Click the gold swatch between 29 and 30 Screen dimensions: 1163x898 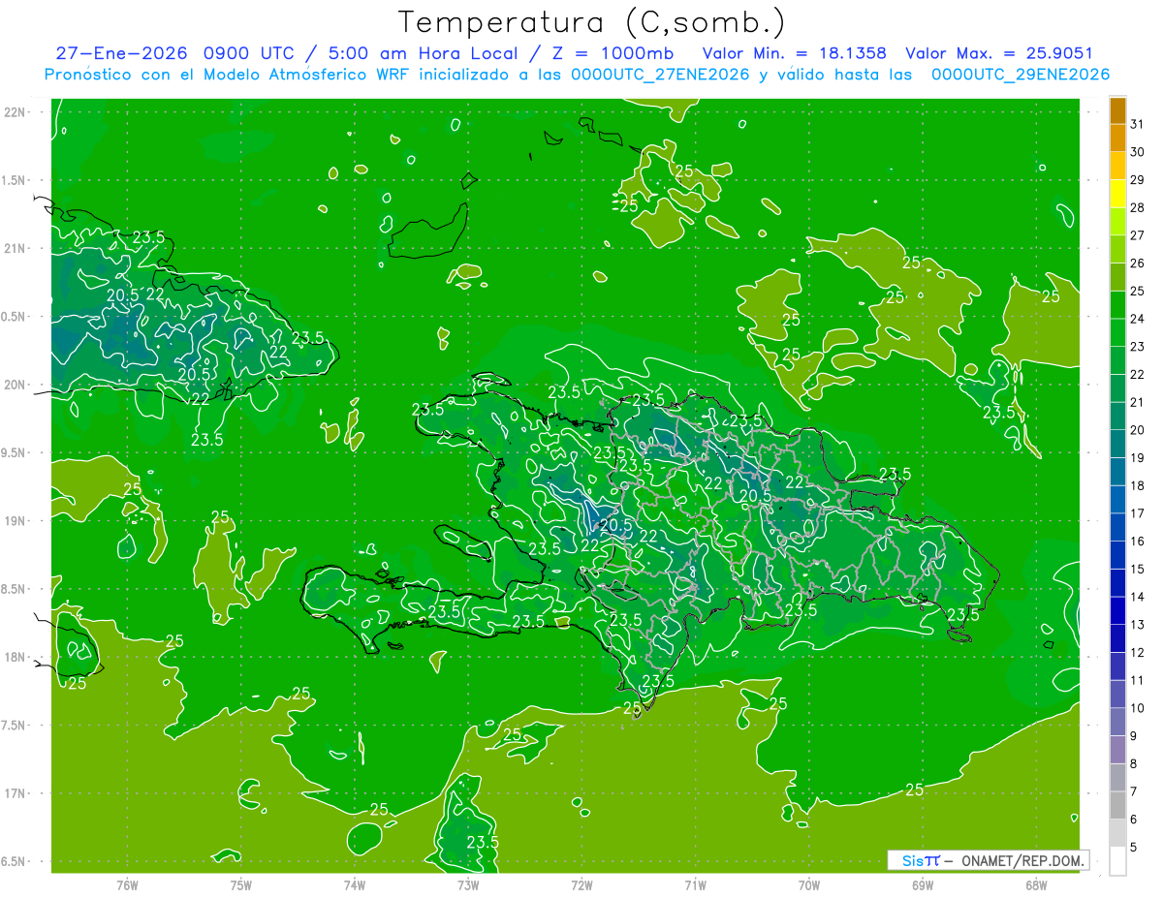[1117, 167]
